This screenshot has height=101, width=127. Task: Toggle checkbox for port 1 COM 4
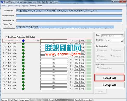click(x=6, y=41)
